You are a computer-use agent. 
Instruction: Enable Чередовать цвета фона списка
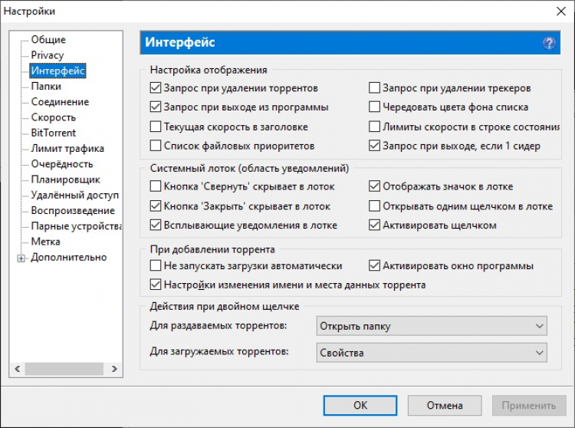click(x=375, y=107)
